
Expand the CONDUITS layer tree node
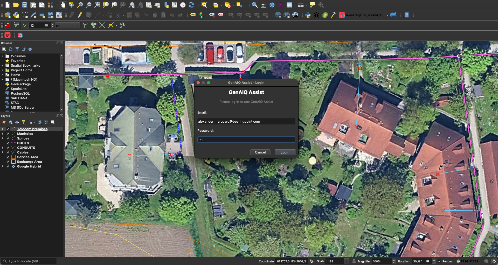(x=3, y=148)
